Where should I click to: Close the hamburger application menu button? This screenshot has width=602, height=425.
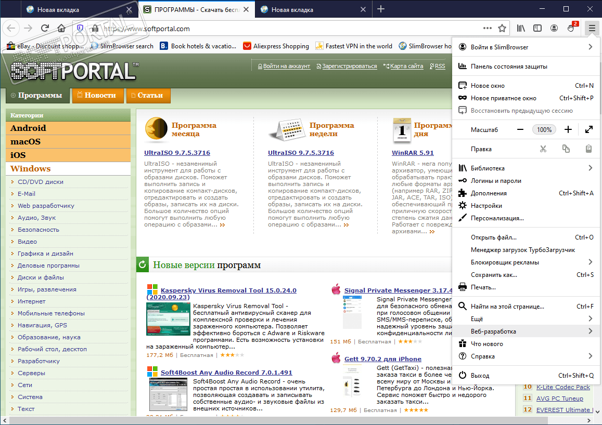tap(592, 28)
